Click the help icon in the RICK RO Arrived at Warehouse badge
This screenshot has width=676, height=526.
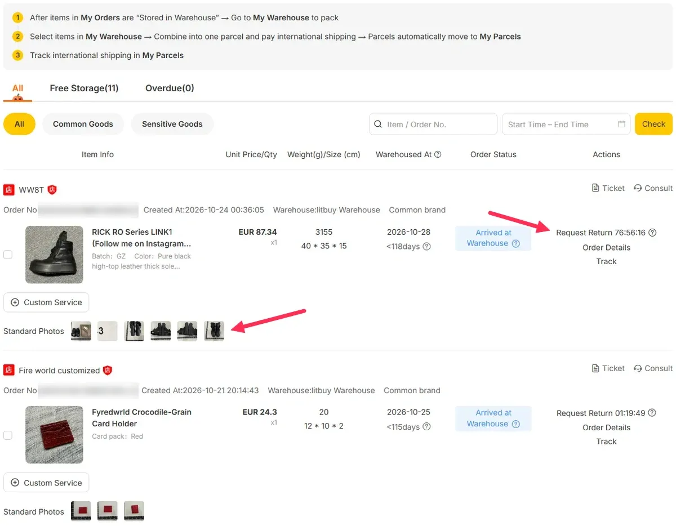coord(515,243)
